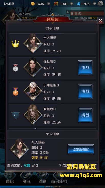Tap the bronze third-place medal
This screenshot has height=188, width=105.
tap(16, 92)
